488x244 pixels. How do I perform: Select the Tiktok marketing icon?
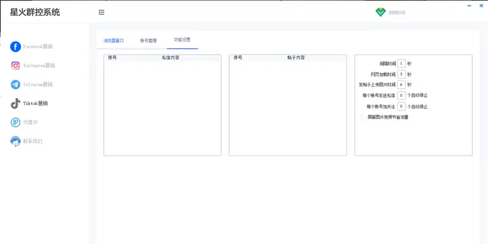coord(15,104)
